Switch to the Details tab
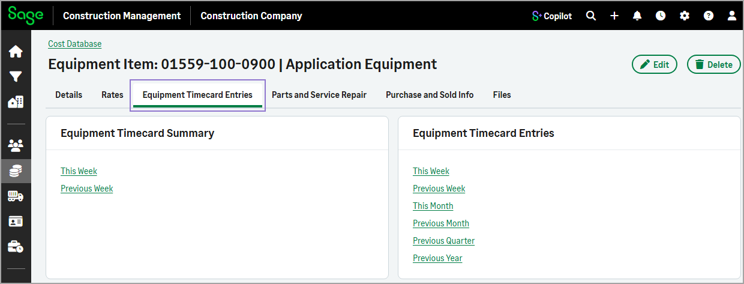 (x=69, y=95)
